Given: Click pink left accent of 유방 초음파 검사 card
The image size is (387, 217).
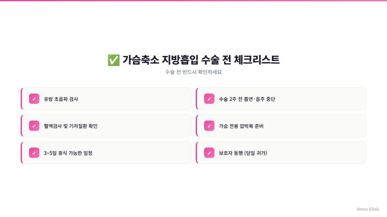Looking at the screenshot, I should 22,99.
